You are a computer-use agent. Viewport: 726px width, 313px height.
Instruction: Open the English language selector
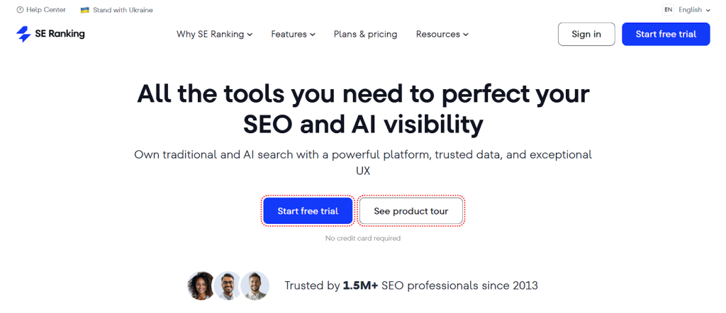coord(694,10)
